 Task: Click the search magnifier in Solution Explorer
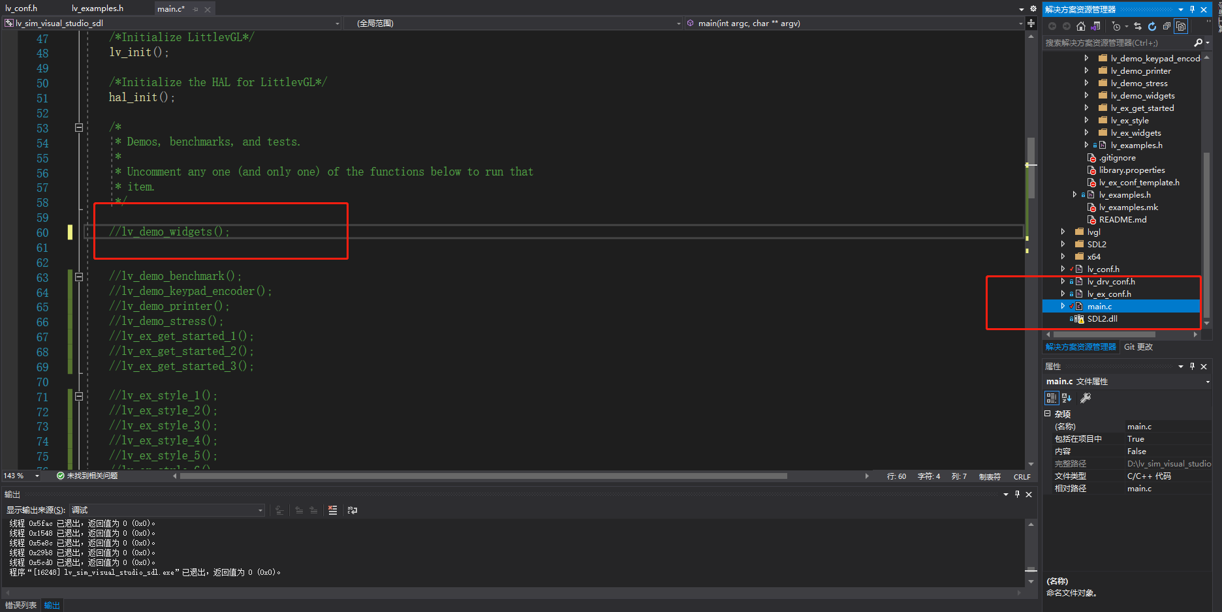[1198, 42]
